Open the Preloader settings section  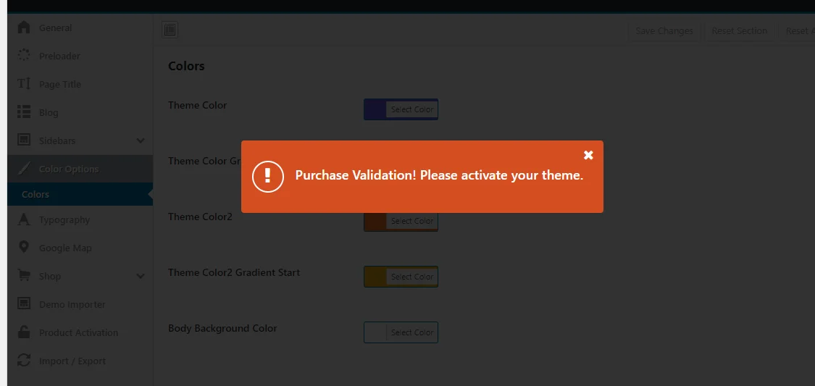coord(80,56)
